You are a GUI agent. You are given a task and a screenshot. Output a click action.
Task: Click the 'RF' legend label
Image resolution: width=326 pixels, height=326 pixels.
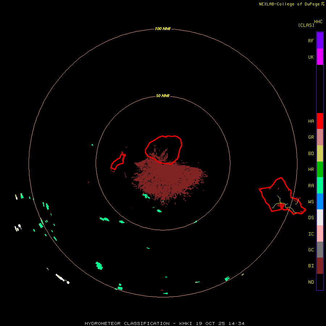(x=311, y=41)
